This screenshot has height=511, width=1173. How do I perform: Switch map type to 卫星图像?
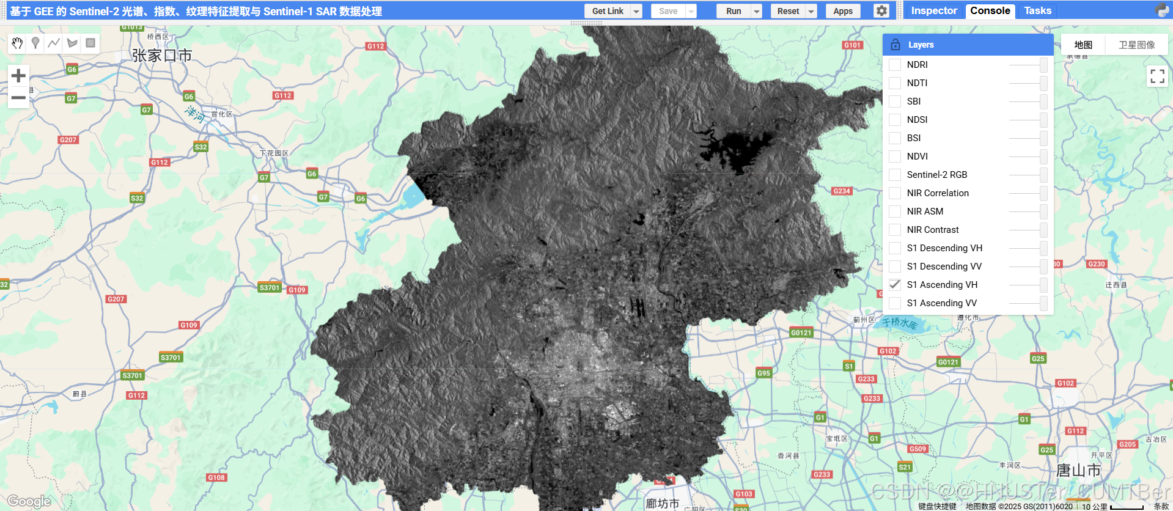coord(1137,45)
